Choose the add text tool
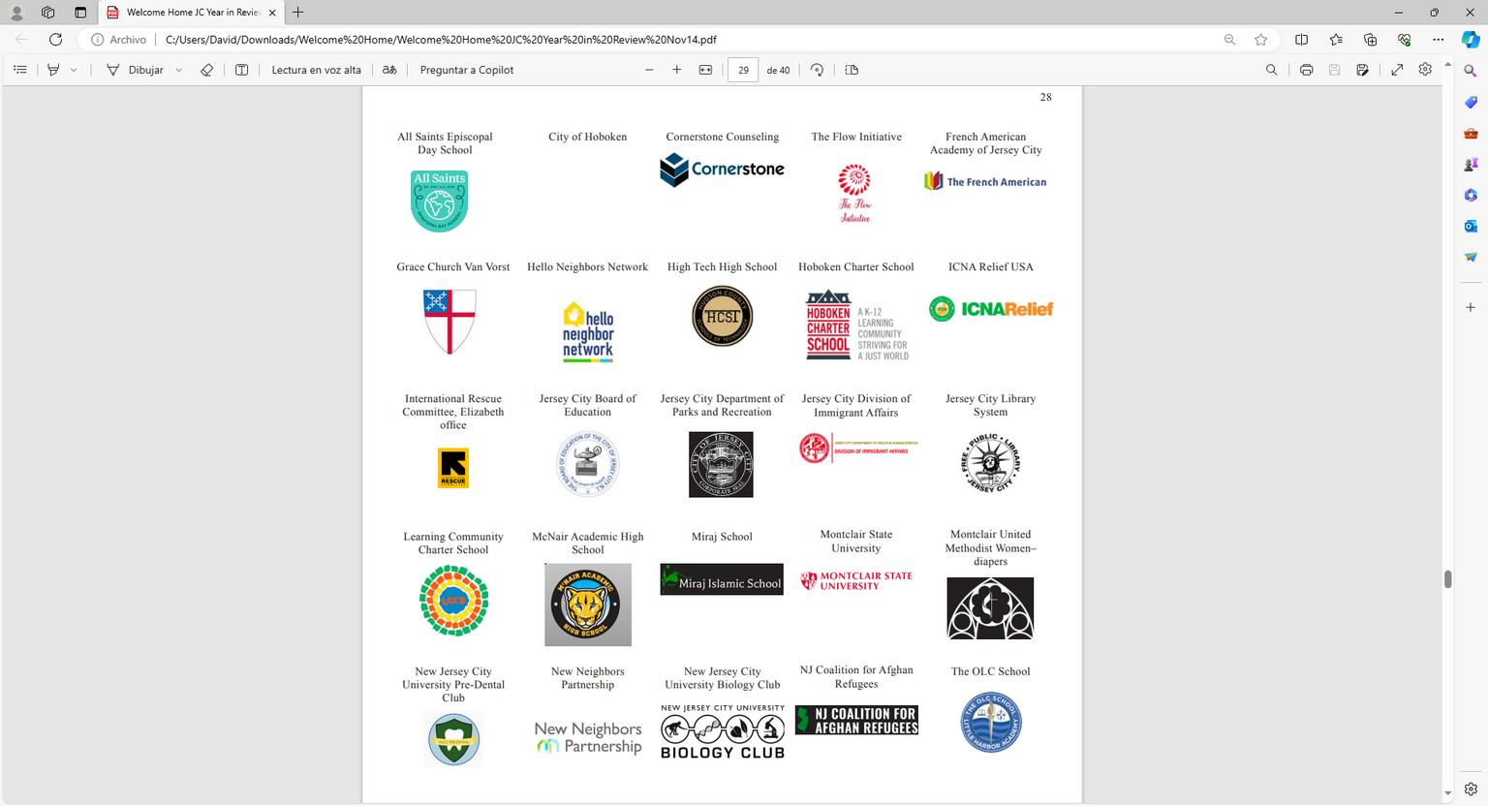Image resolution: width=1488 pixels, height=806 pixels. coord(242,70)
